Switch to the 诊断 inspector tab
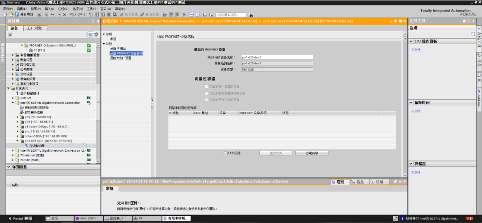The height and width of the screenshot is (223, 482). pos(379,182)
